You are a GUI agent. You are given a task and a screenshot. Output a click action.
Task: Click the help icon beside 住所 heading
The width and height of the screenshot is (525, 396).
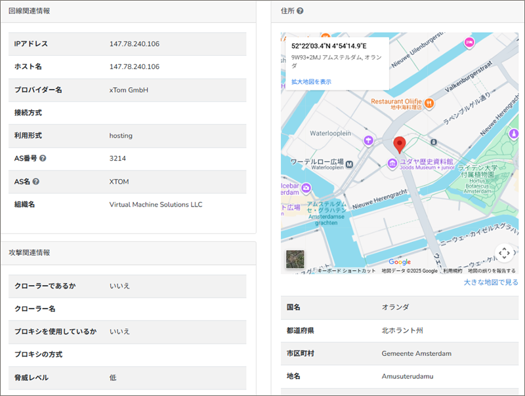click(x=300, y=11)
